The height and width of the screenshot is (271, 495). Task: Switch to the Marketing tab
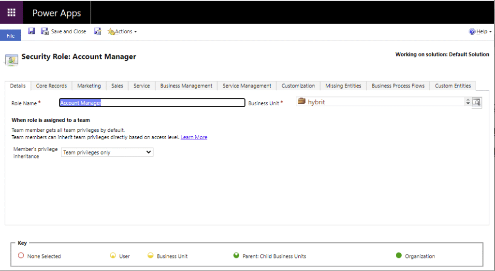click(x=89, y=86)
